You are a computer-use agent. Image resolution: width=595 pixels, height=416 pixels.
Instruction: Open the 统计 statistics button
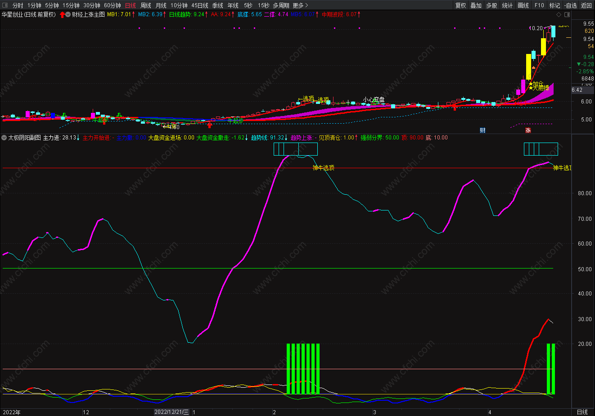coord(507,5)
